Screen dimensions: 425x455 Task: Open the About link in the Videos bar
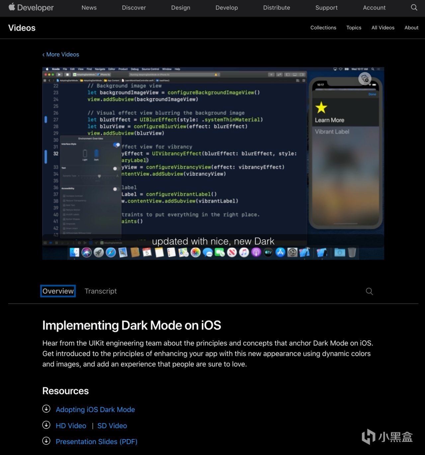(x=411, y=28)
